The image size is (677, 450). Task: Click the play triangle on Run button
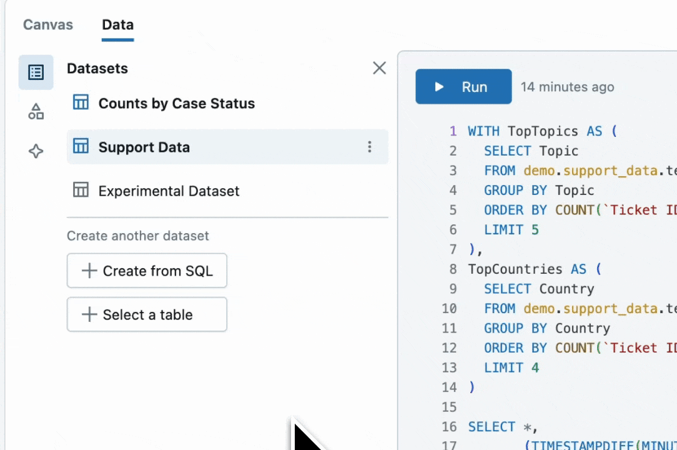tap(440, 87)
